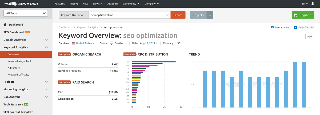Open the Aug 13, 2019 date picker
This screenshot has height=115, width=320.
pos(149,43)
